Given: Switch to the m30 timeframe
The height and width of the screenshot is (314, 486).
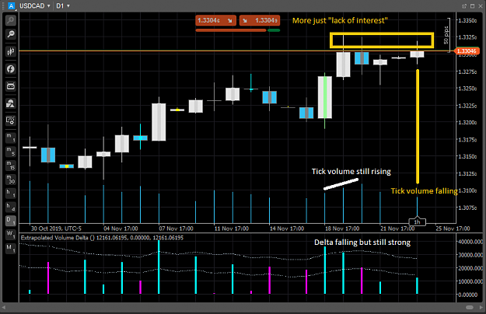Looking at the screenshot, I should (11, 180).
